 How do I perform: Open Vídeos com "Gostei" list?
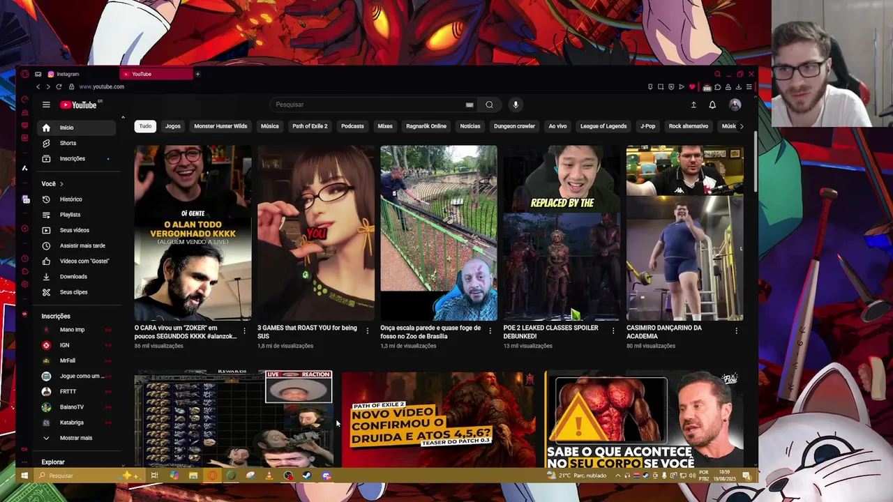point(77,261)
